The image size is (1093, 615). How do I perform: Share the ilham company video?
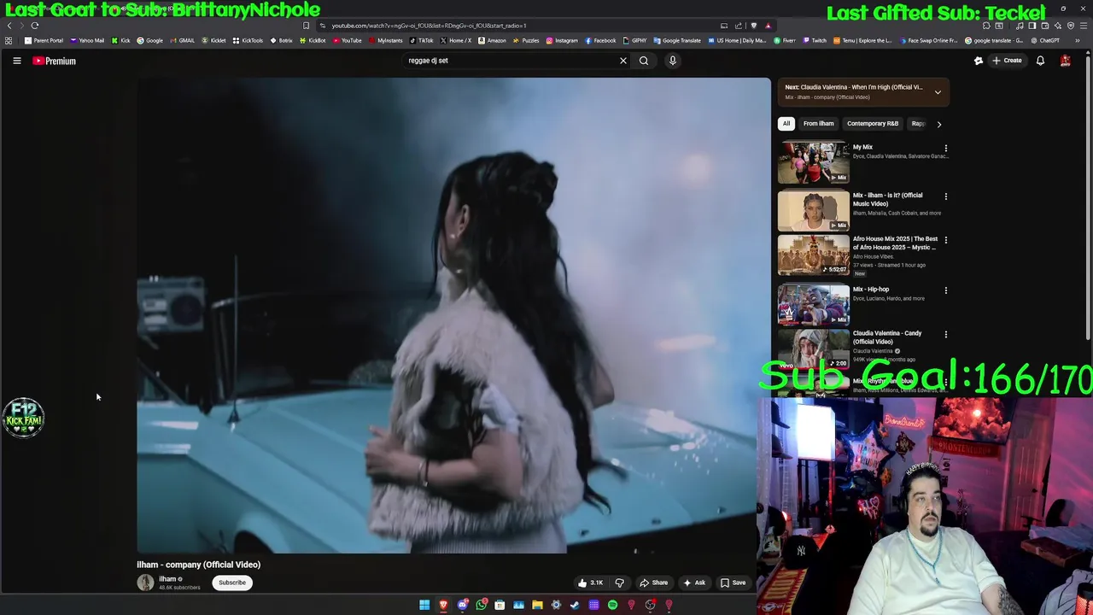[654, 583]
